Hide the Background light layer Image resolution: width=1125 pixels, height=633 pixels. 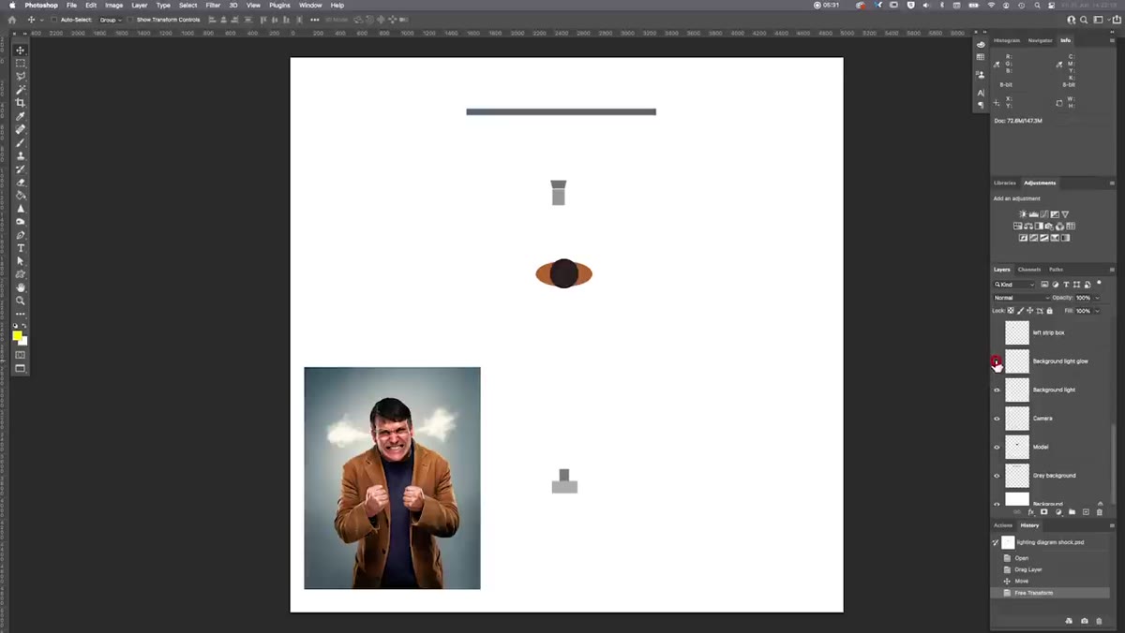pyautogui.click(x=997, y=390)
